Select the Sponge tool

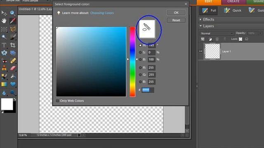(13, 92)
